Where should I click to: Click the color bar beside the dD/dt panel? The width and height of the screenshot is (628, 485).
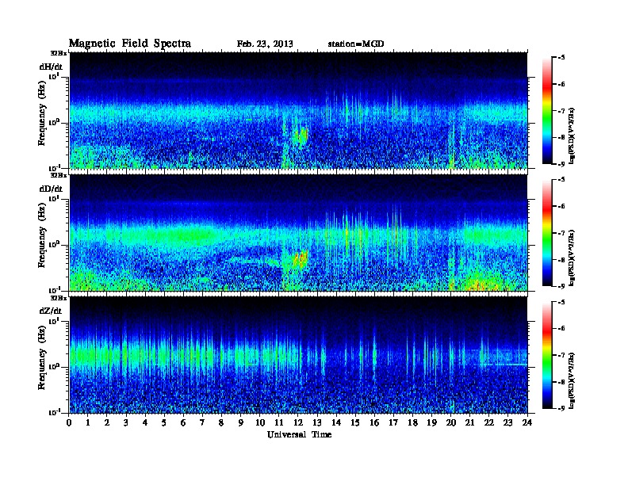pyautogui.click(x=547, y=233)
